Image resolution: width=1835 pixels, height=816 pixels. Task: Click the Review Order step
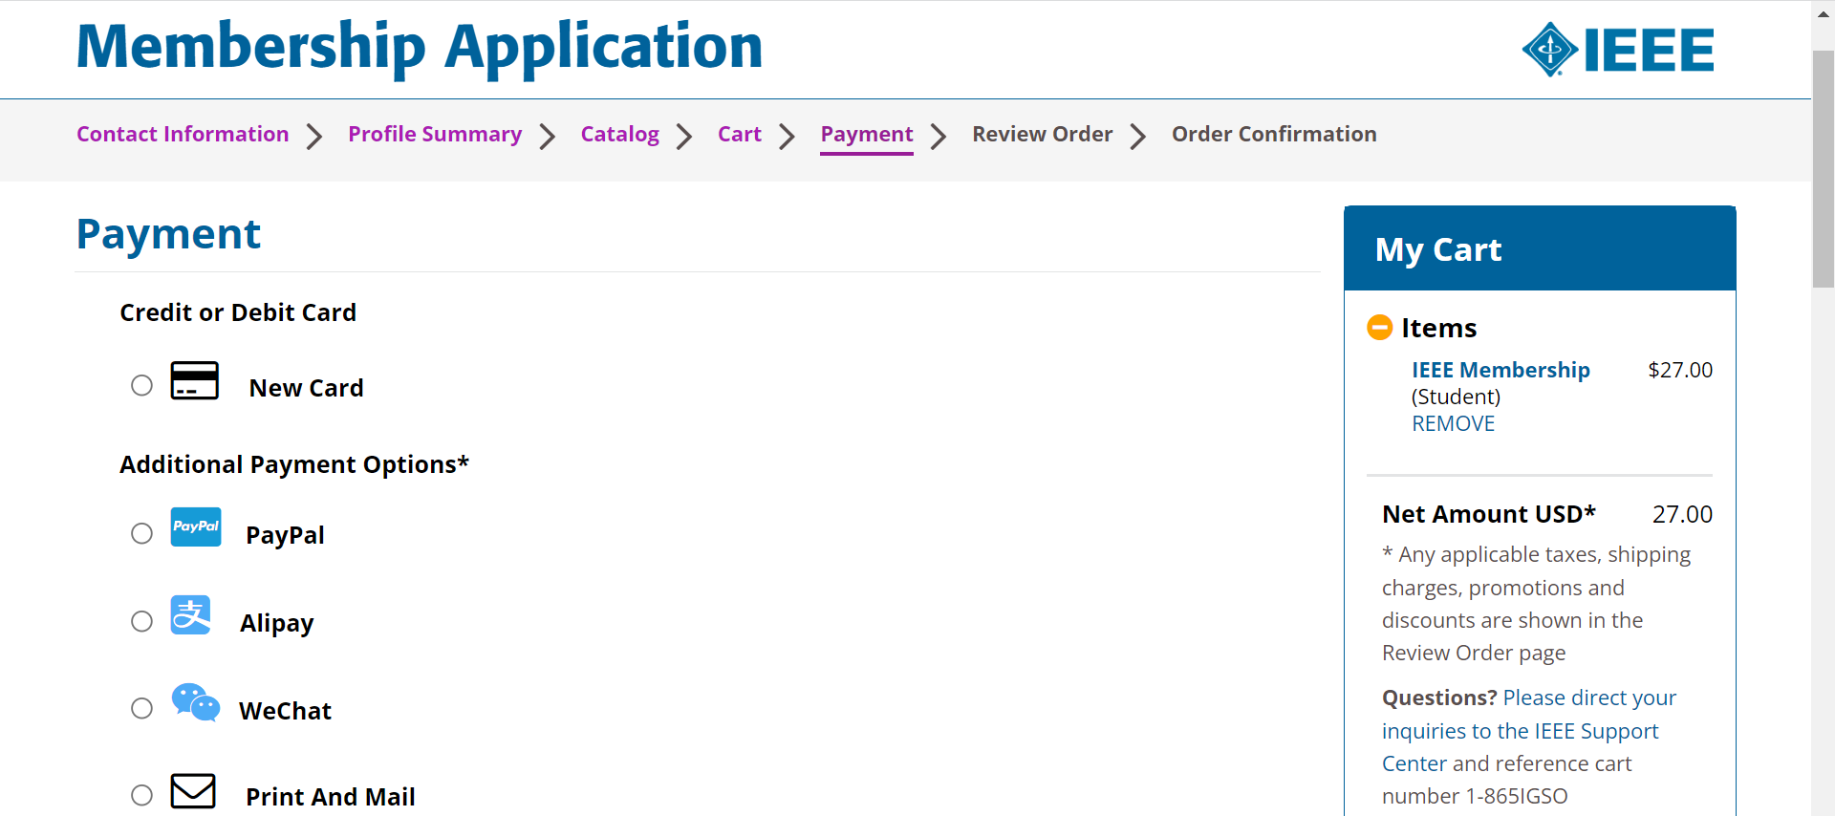1043,134
